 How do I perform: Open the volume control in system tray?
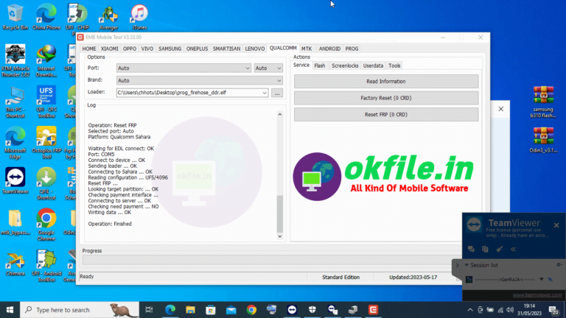coord(510,310)
